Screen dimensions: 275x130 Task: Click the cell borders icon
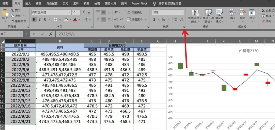(x=56, y=19)
